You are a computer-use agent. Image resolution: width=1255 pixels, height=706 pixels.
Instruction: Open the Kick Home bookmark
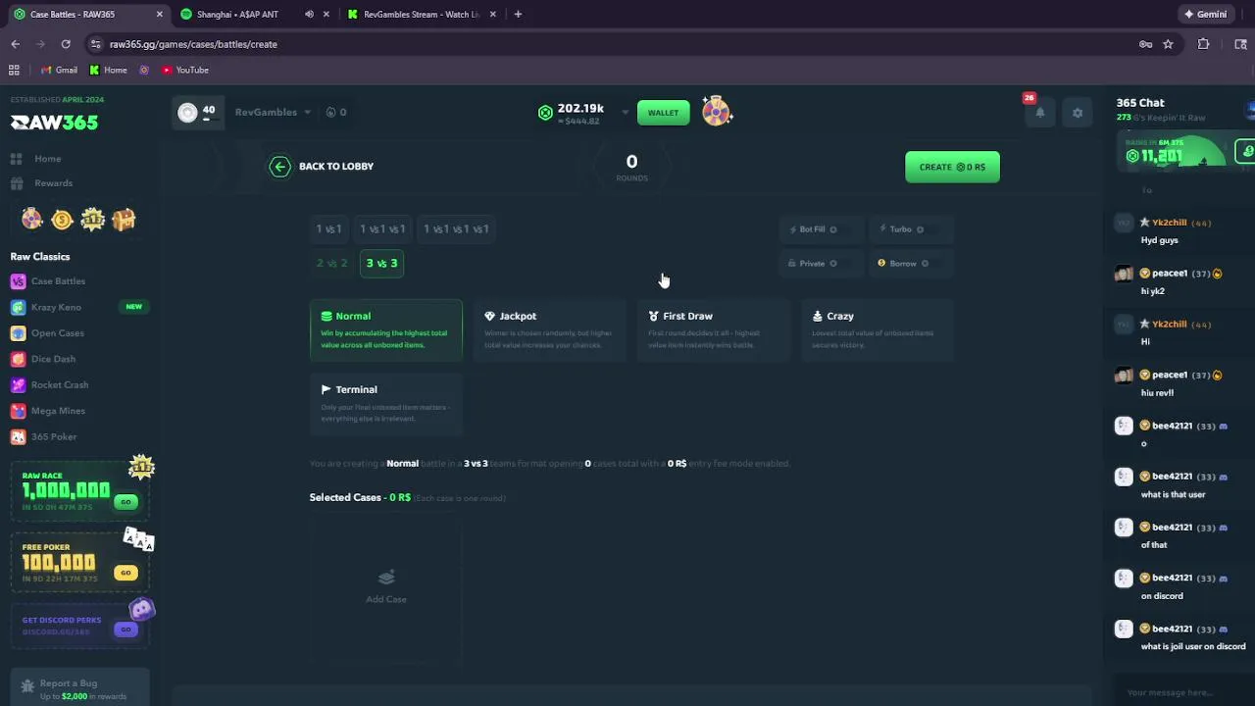pos(108,71)
